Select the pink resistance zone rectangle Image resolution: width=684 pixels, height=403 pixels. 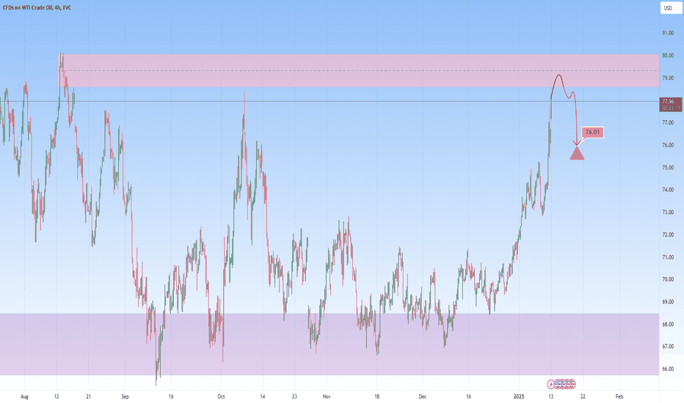[357, 70]
